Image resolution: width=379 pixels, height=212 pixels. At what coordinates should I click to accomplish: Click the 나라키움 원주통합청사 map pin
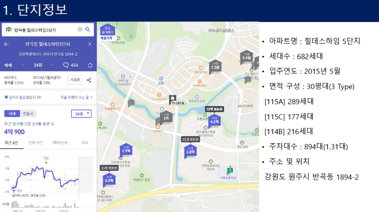123,77
